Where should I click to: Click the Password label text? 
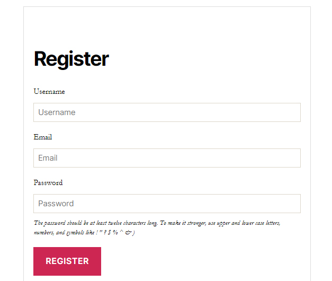[48, 183]
